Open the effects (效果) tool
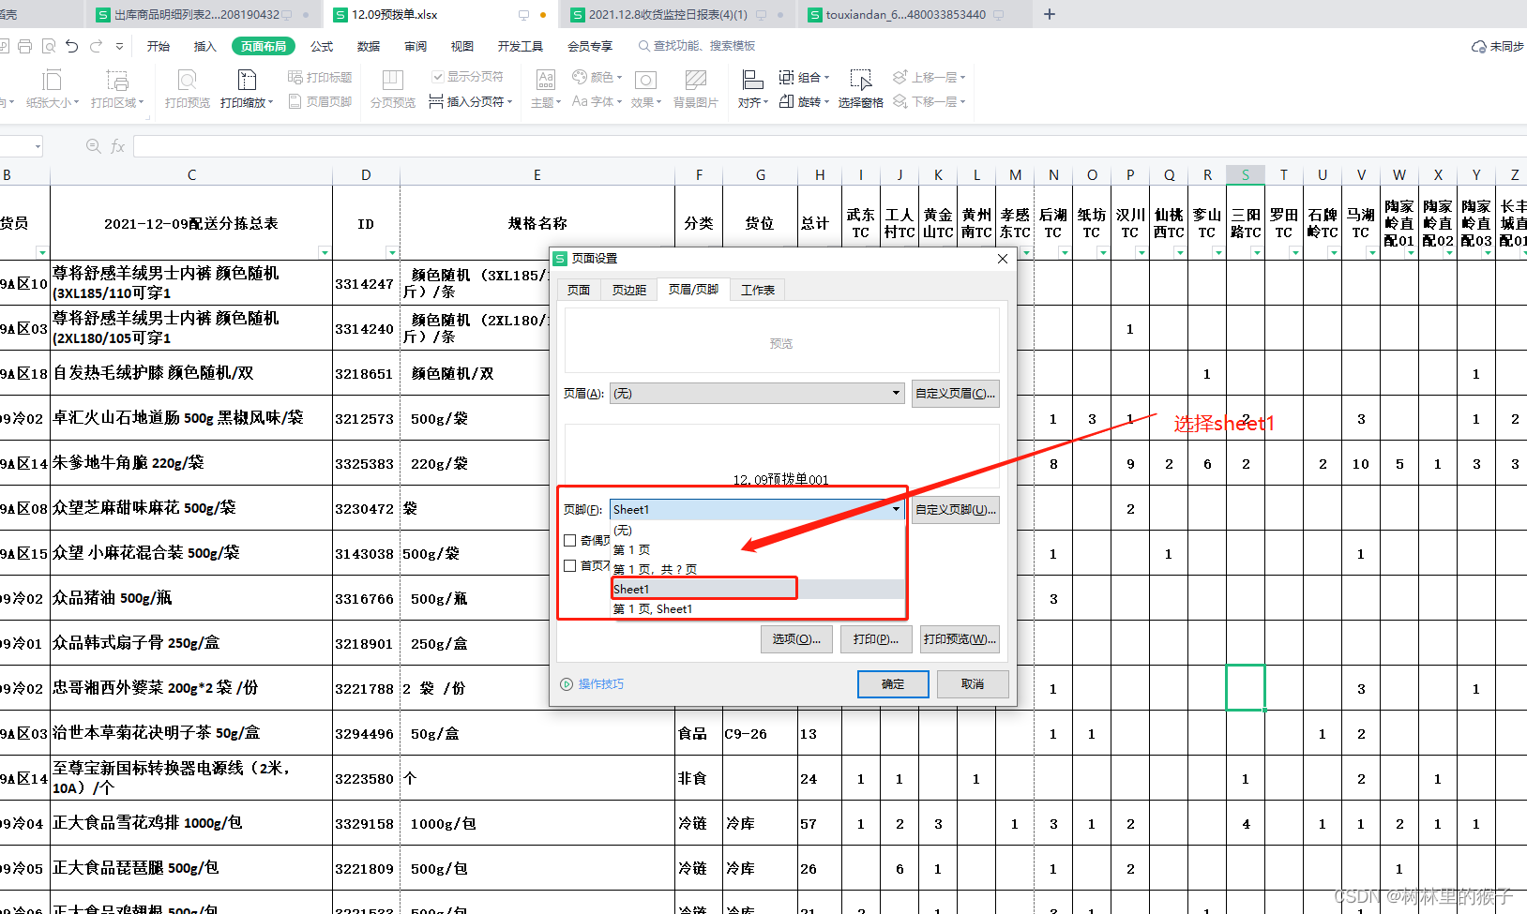The width and height of the screenshot is (1527, 914). [645, 90]
